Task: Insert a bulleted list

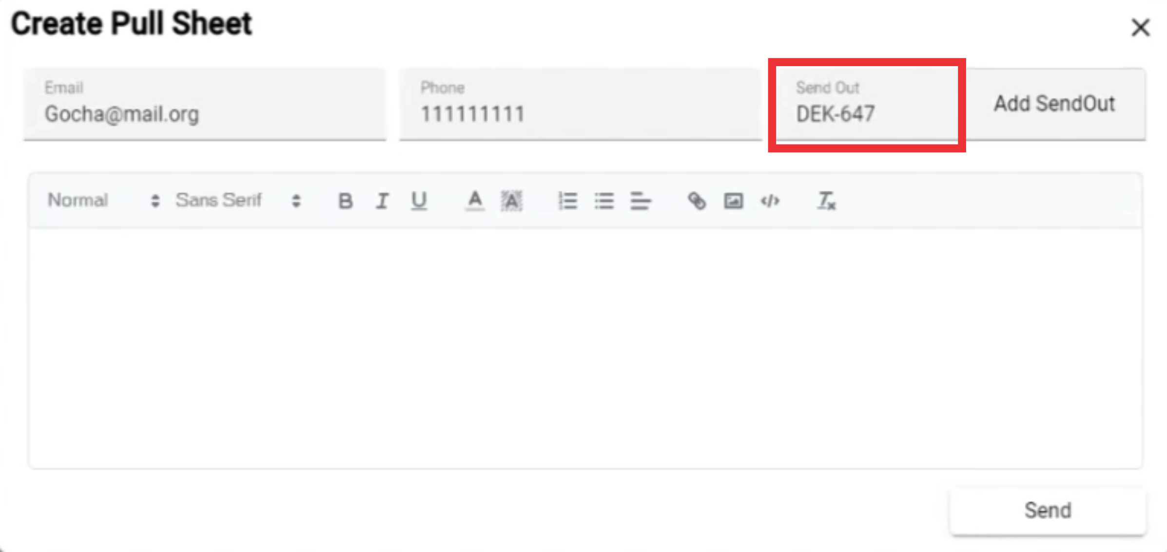Action: pyautogui.click(x=604, y=201)
